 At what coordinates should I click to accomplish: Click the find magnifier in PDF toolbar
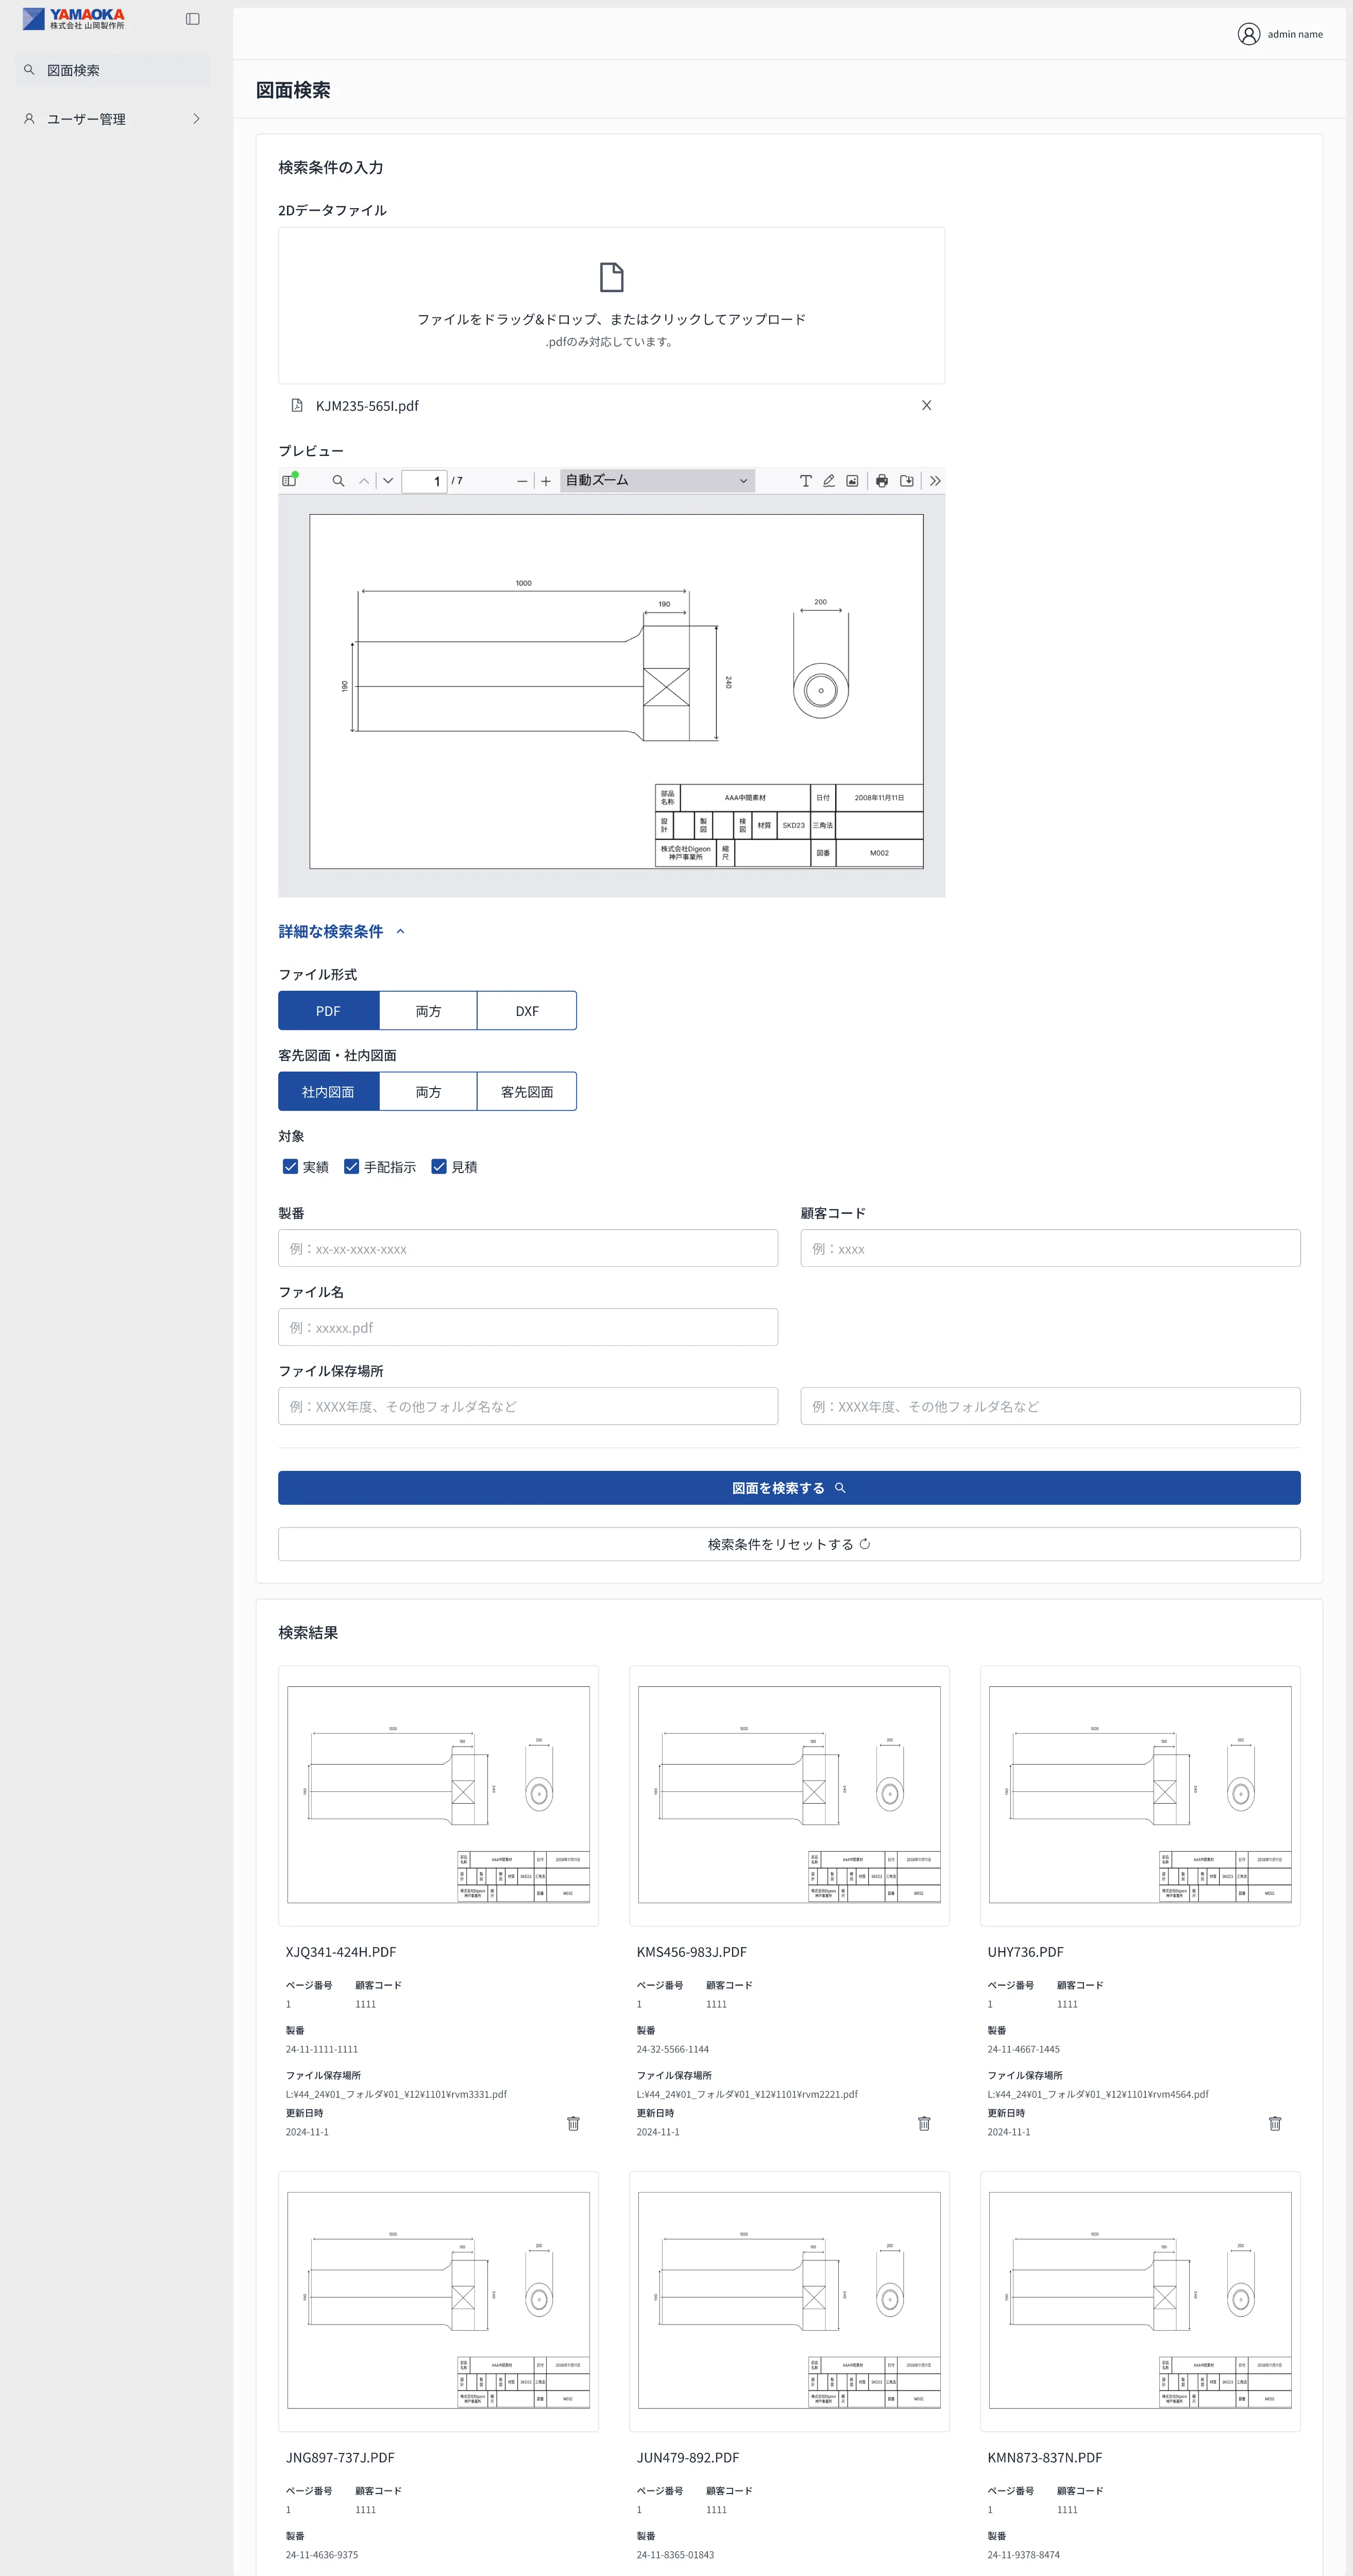(338, 481)
